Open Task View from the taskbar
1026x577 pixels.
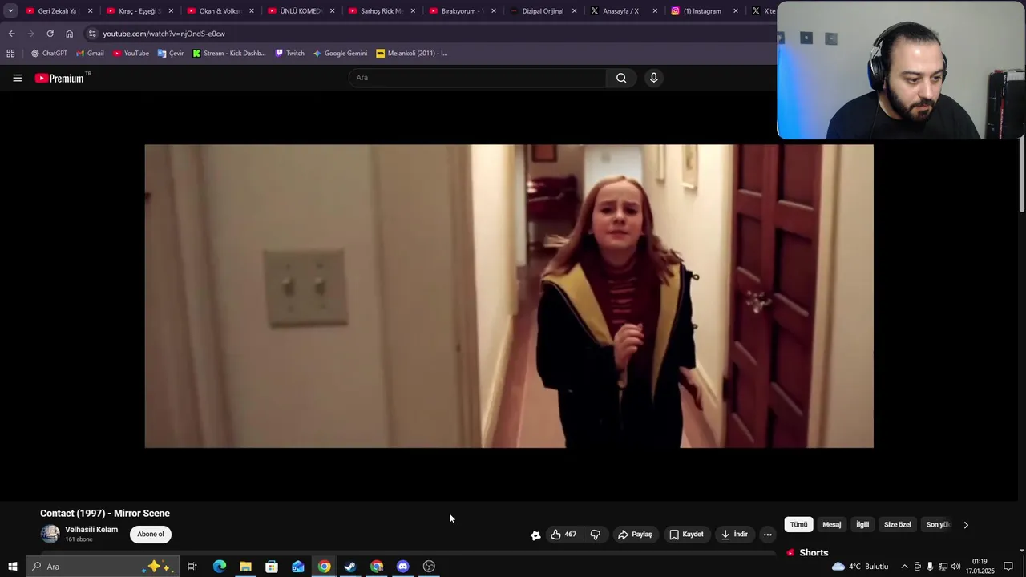192,567
